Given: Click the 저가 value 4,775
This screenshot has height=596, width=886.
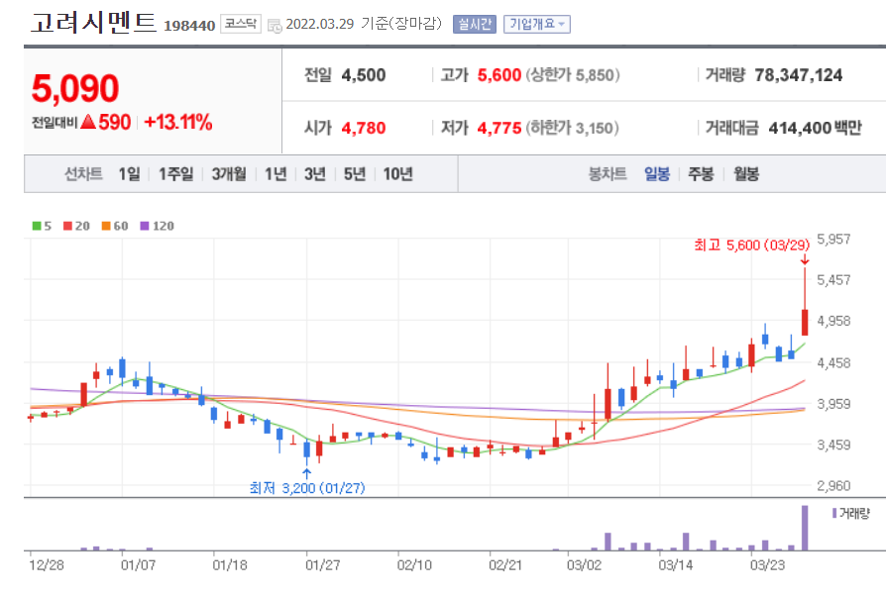Looking at the screenshot, I should 498,128.
